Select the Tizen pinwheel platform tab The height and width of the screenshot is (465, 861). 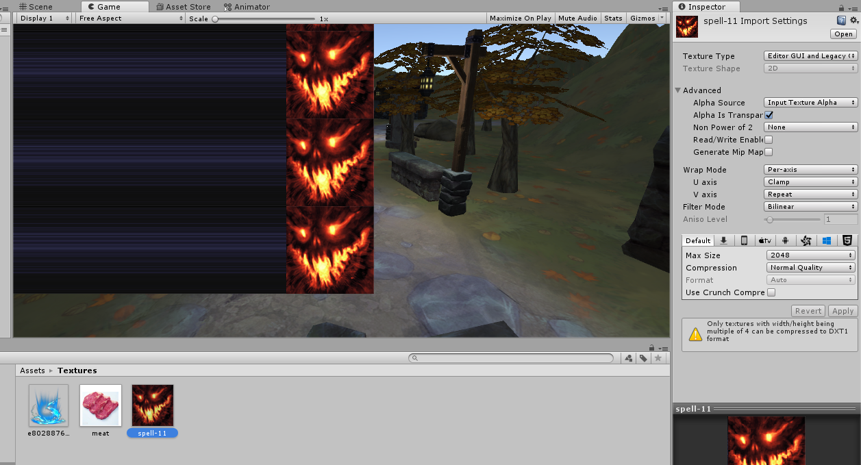pos(806,240)
